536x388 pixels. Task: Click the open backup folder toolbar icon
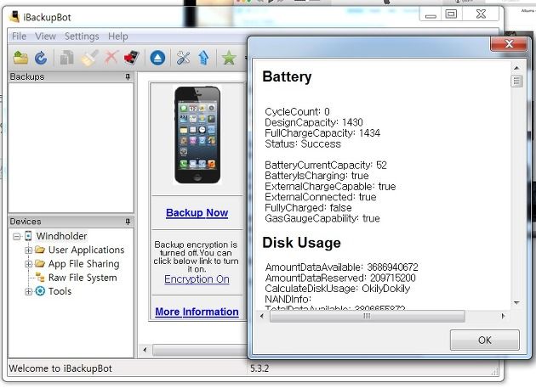click(20, 58)
